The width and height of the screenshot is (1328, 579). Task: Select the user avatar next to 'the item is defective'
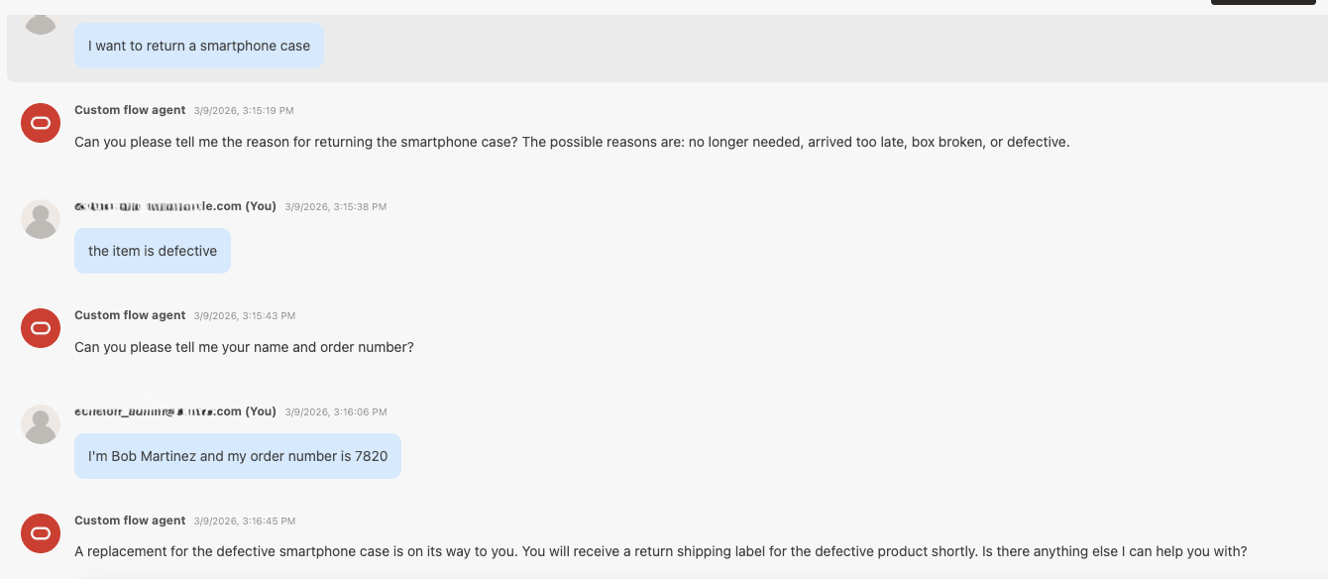[x=40, y=218]
